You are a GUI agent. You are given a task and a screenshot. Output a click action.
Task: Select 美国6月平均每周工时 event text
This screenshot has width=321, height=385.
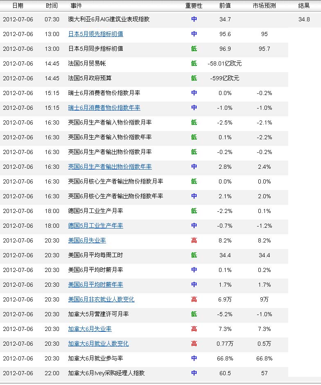click(95, 255)
